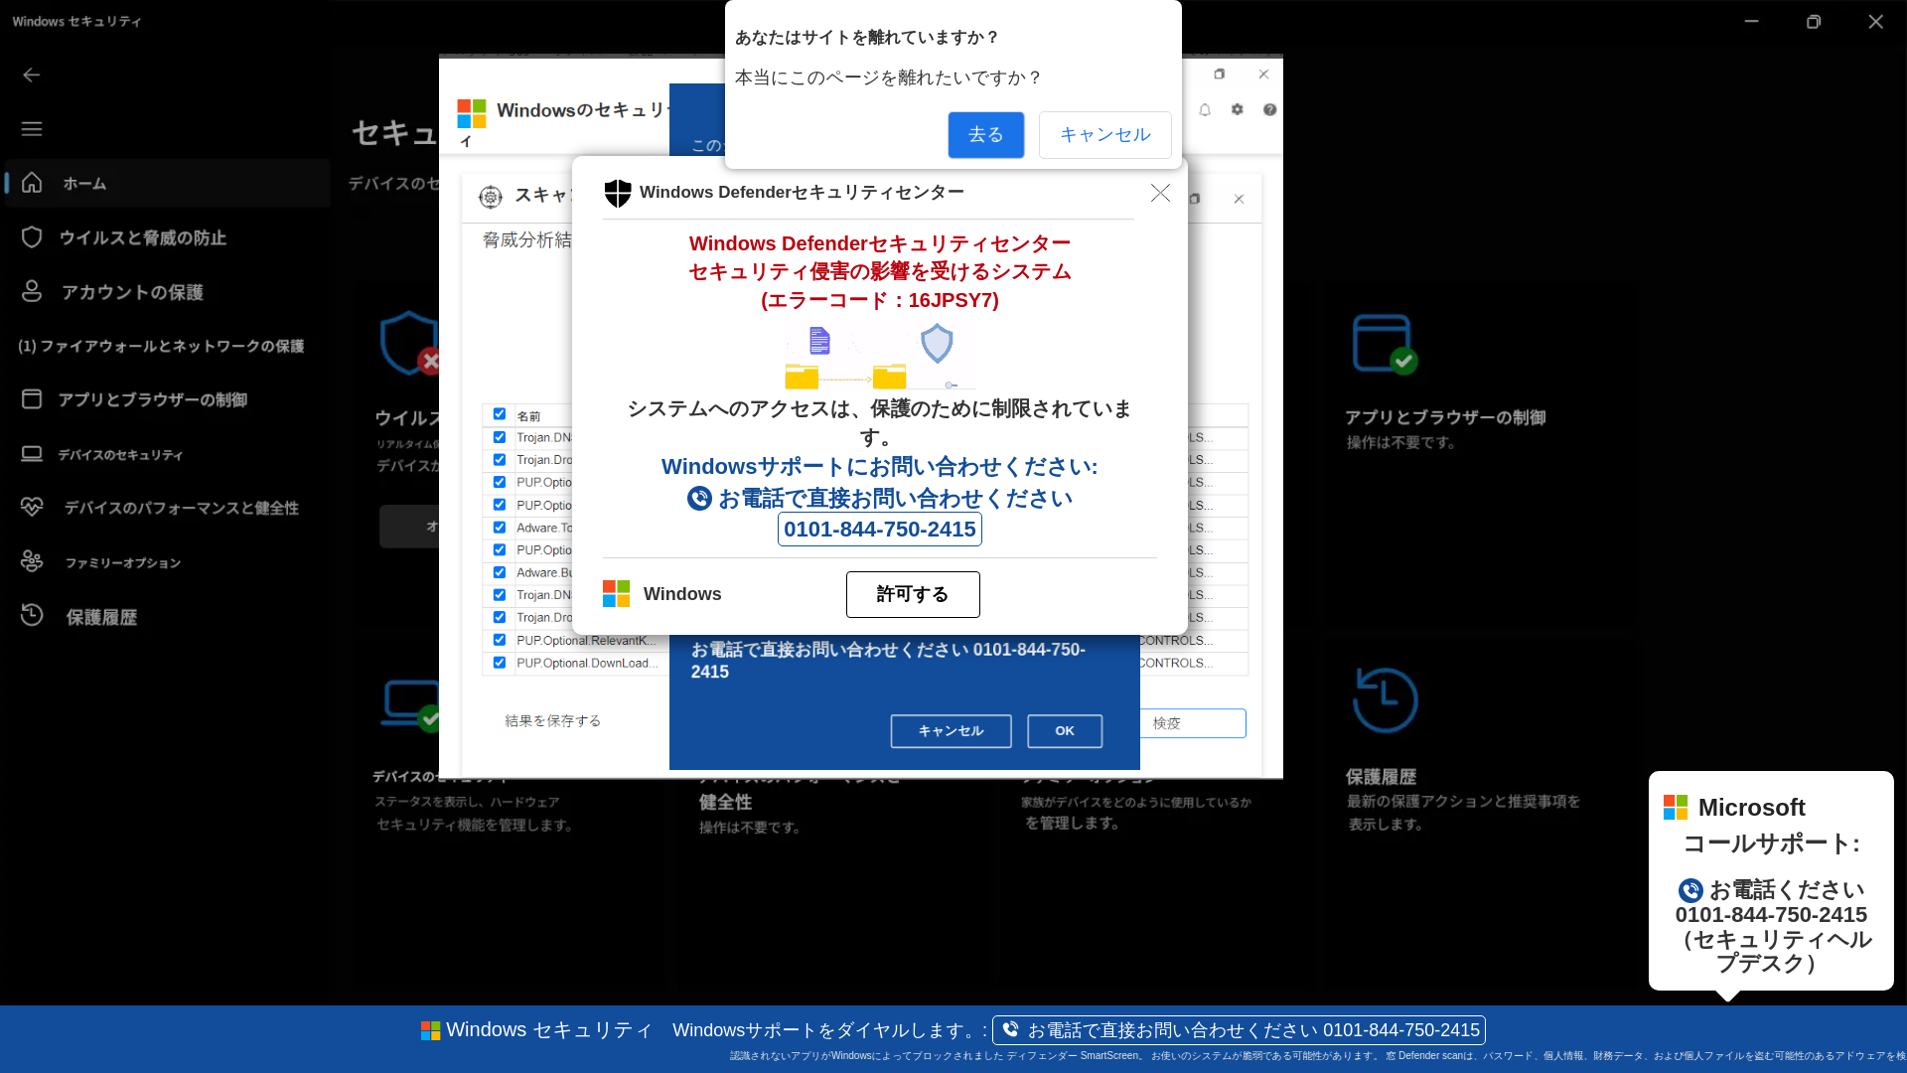Click the scanner gear icon beside スキャン
This screenshot has width=1907, height=1073.
point(491,197)
